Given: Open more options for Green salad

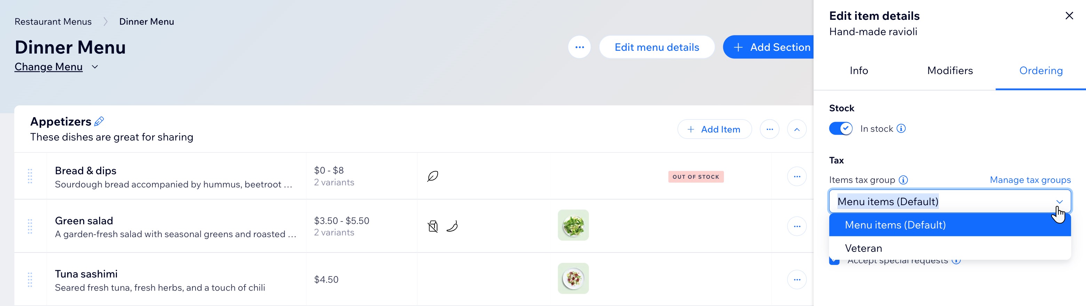Looking at the screenshot, I should [796, 226].
